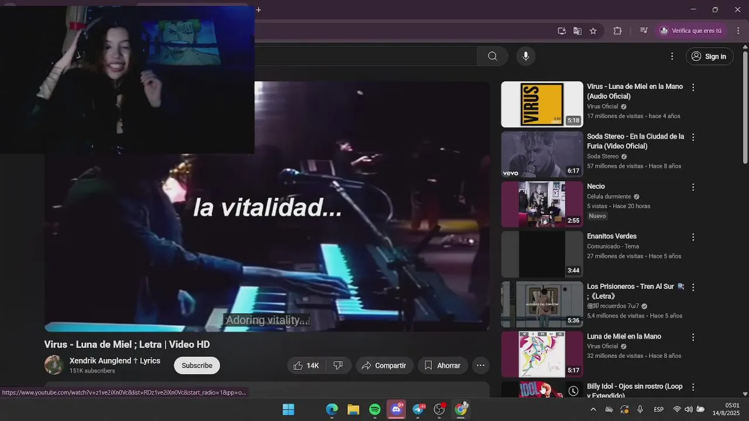Image resolution: width=749 pixels, height=421 pixels.
Task: Open options for Los Prisioneros Tren Al Sur
Action: 693,287
